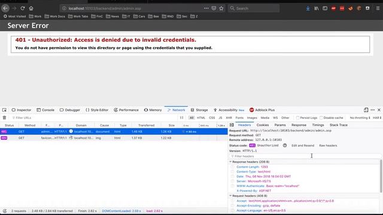The width and height of the screenshot is (383, 215).
Task: Go back with the browser back arrow
Action: click(5, 8)
